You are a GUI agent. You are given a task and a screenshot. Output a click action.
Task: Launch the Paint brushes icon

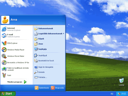(x=4, y=75)
